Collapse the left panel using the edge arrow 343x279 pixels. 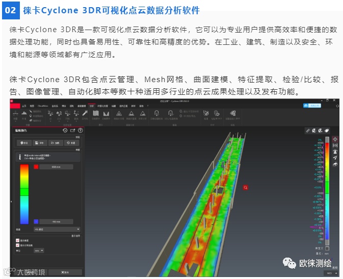(x=11, y=201)
